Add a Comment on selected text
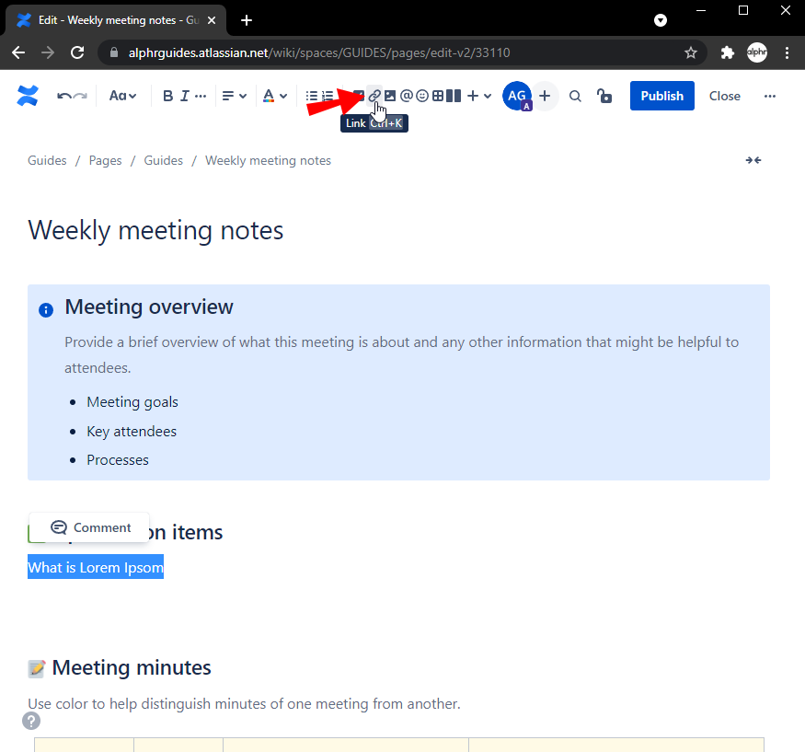Viewport: 805px width, 752px height. coord(90,527)
